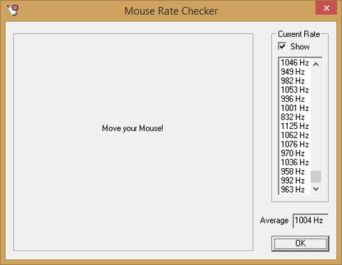
Task: Select the 992 Hz entry
Action: tap(295, 180)
